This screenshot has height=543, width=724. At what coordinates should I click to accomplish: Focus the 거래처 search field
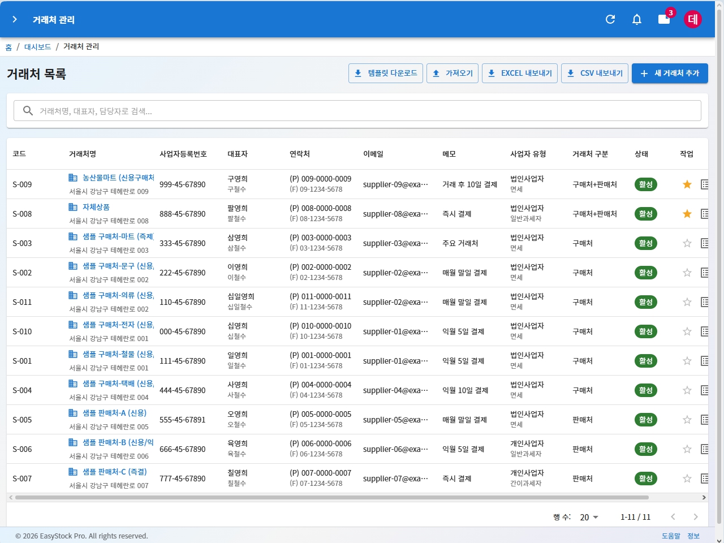tap(362, 111)
